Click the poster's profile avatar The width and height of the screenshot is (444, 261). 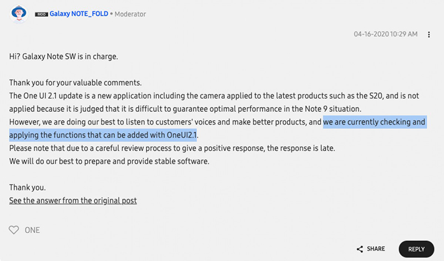click(x=20, y=13)
